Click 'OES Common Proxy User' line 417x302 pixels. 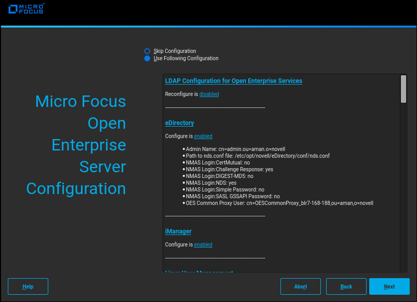tap(279, 203)
